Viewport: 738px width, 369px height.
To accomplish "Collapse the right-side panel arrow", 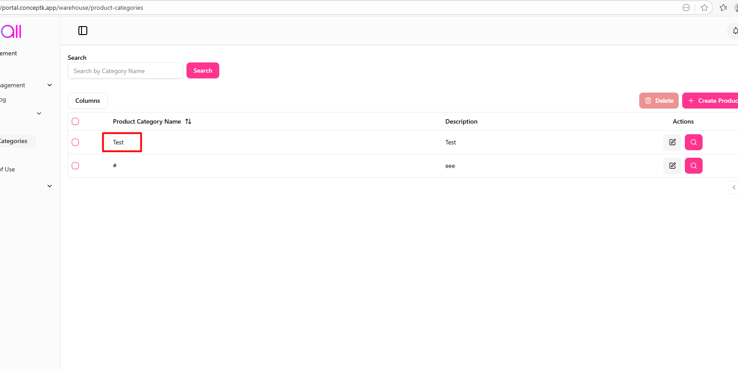I will tap(734, 187).
